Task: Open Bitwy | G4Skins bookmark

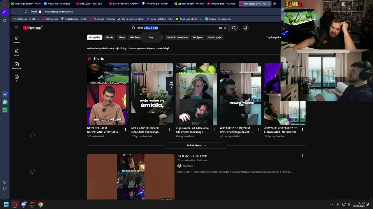Action: tap(160, 19)
